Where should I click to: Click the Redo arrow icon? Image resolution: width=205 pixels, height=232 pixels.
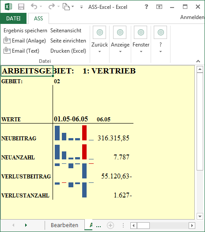pos(52,7)
